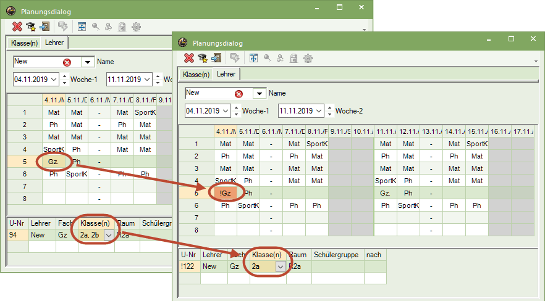Switch to Klasse(n) tab in front window
Viewport: 545px width, 301px height.
(196, 75)
